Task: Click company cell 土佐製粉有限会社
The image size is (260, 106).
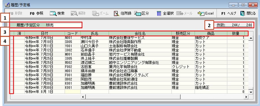Action: (x=140, y=46)
